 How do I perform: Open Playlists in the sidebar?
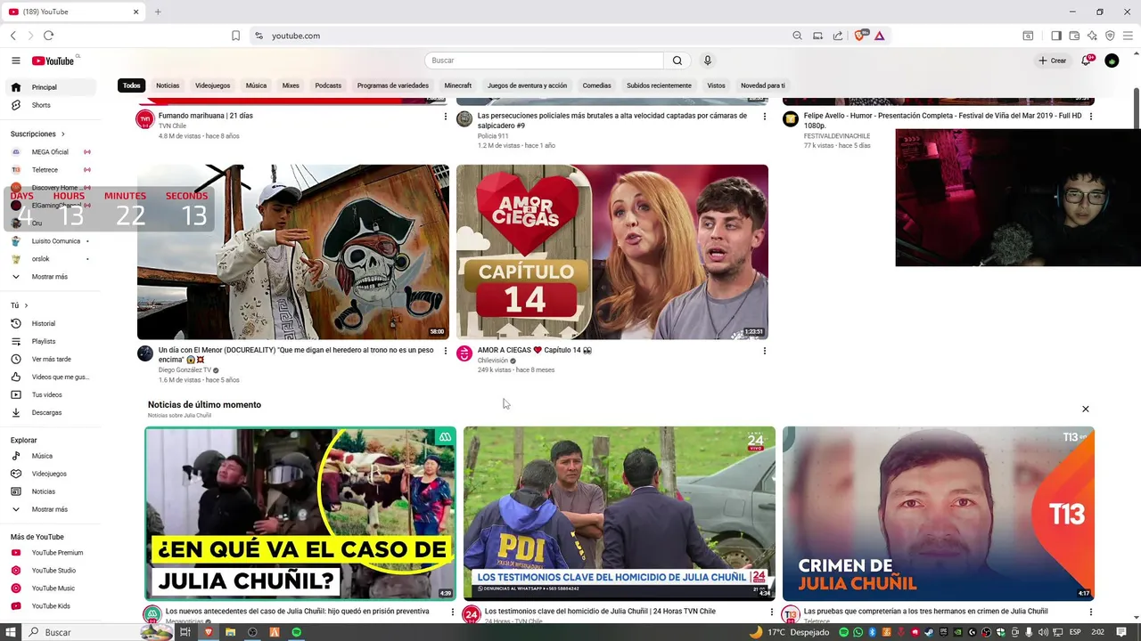pos(50,341)
